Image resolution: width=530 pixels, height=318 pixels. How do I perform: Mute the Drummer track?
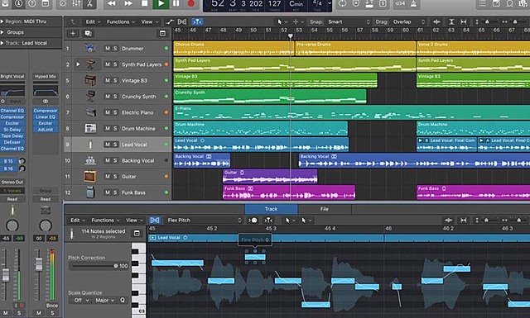pyautogui.click(x=108, y=49)
